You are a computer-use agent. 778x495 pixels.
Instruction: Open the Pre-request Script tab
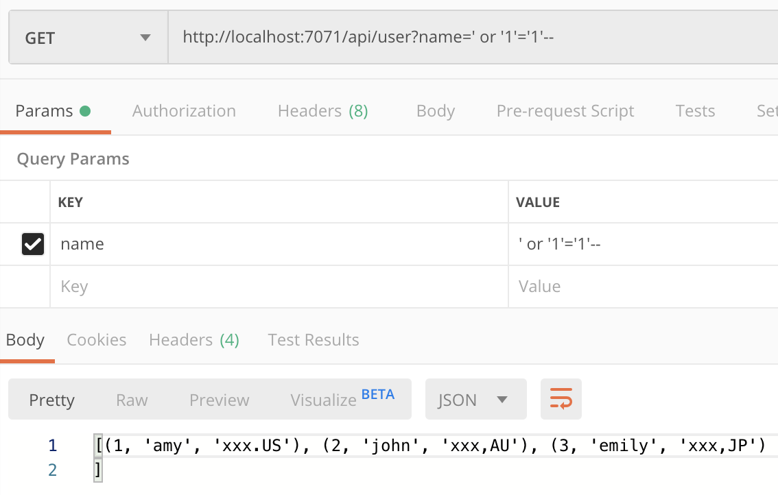(x=565, y=110)
